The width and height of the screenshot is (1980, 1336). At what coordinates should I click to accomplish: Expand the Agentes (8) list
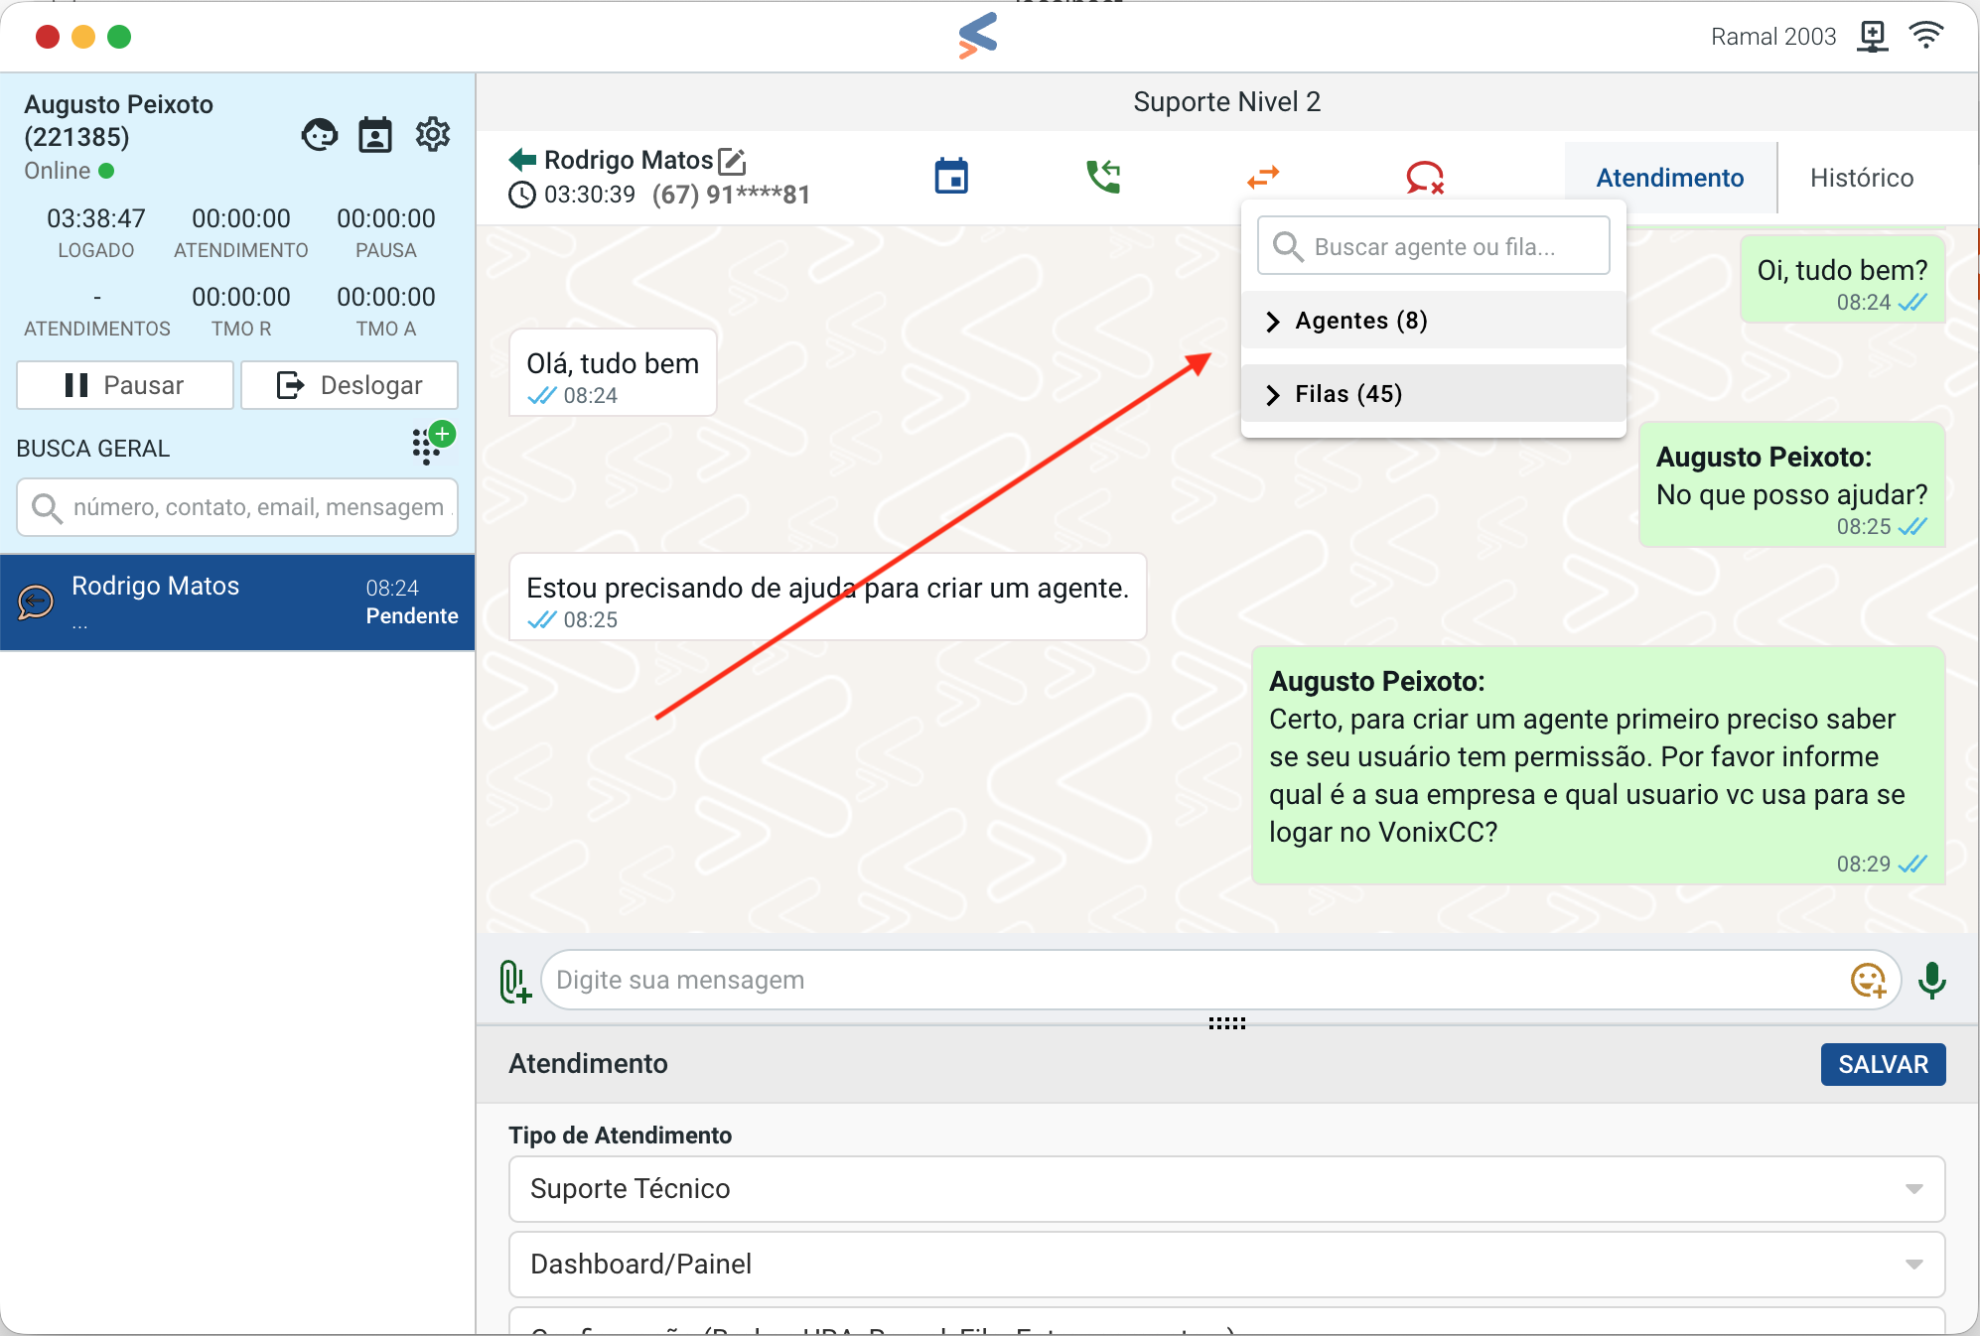pos(1434,321)
